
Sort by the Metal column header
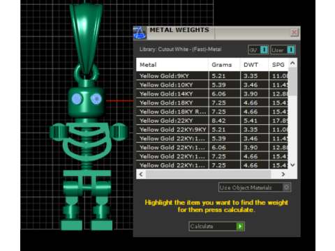172,65
